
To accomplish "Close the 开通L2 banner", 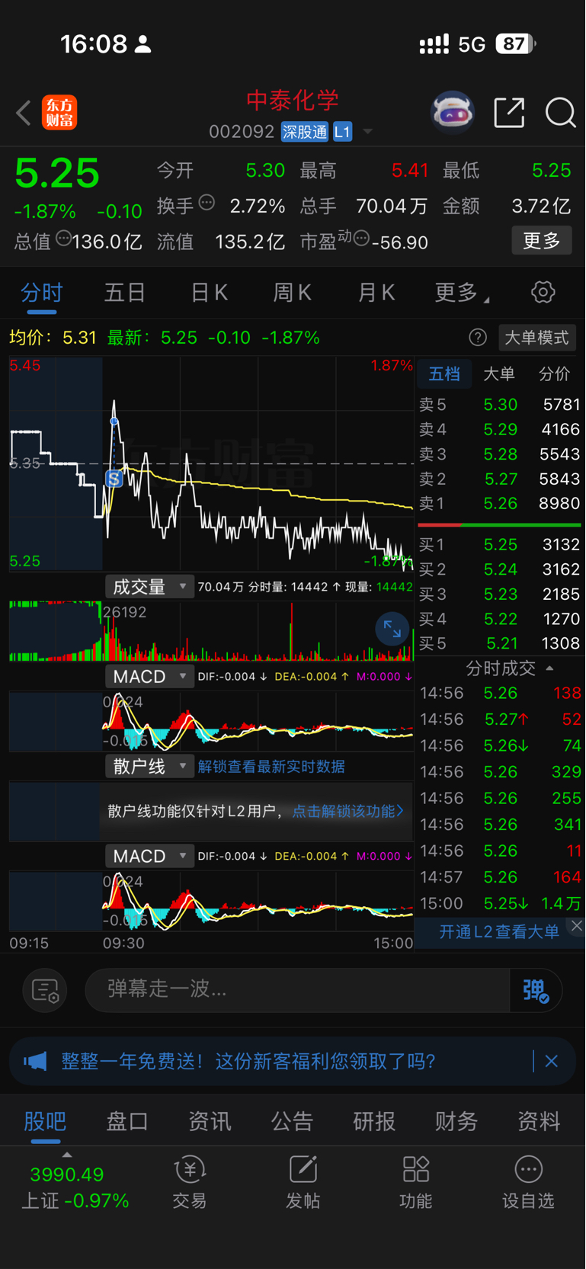I will click(x=577, y=926).
